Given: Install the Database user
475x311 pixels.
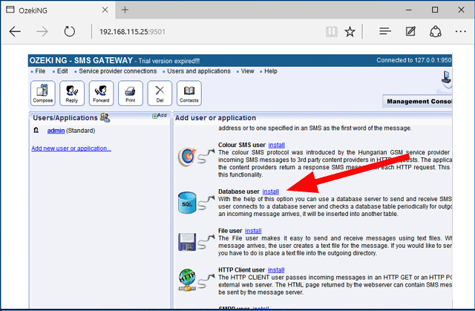Looking at the screenshot, I should (x=270, y=191).
